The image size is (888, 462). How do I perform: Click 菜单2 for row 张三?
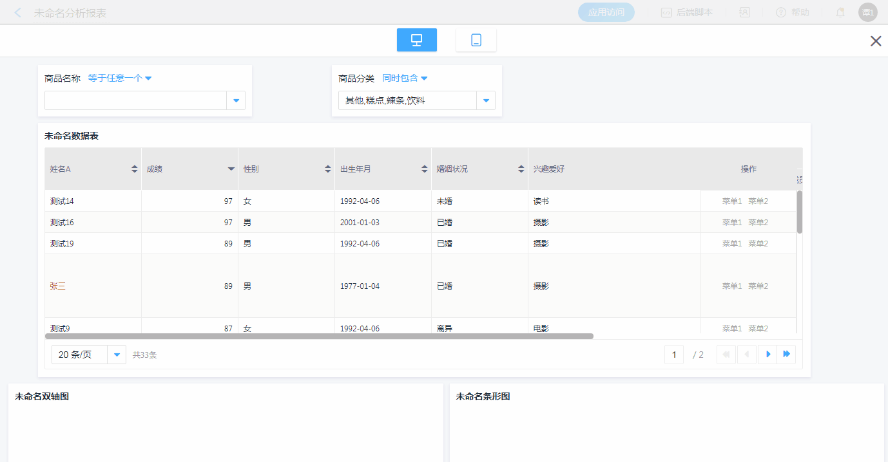tap(758, 286)
